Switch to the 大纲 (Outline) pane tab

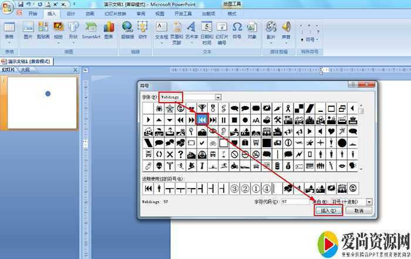click(x=25, y=70)
